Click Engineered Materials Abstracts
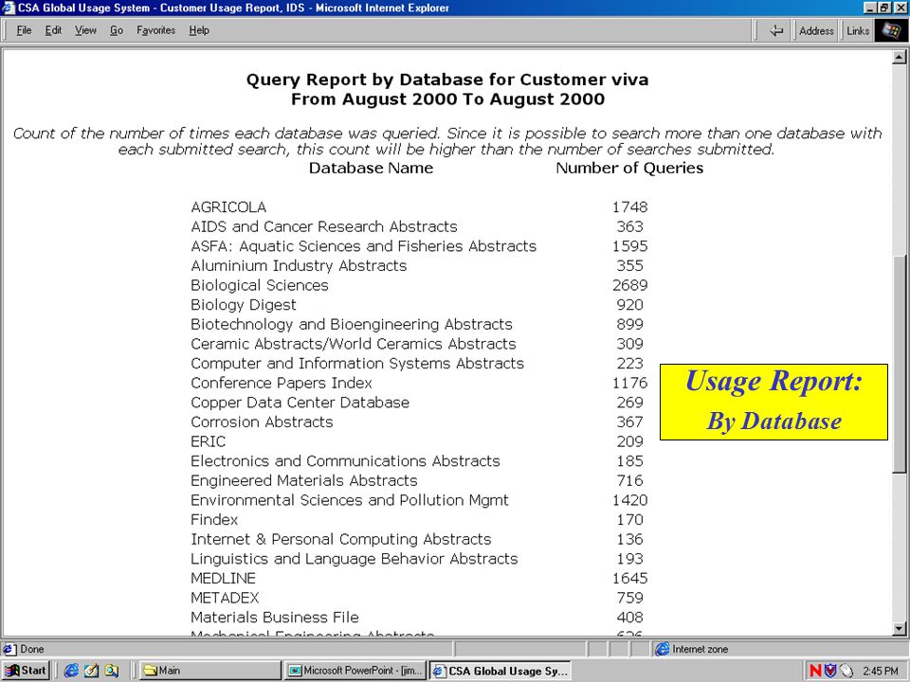Image resolution: width=910 pixels, height=682 pixels. tap(303, 481)
